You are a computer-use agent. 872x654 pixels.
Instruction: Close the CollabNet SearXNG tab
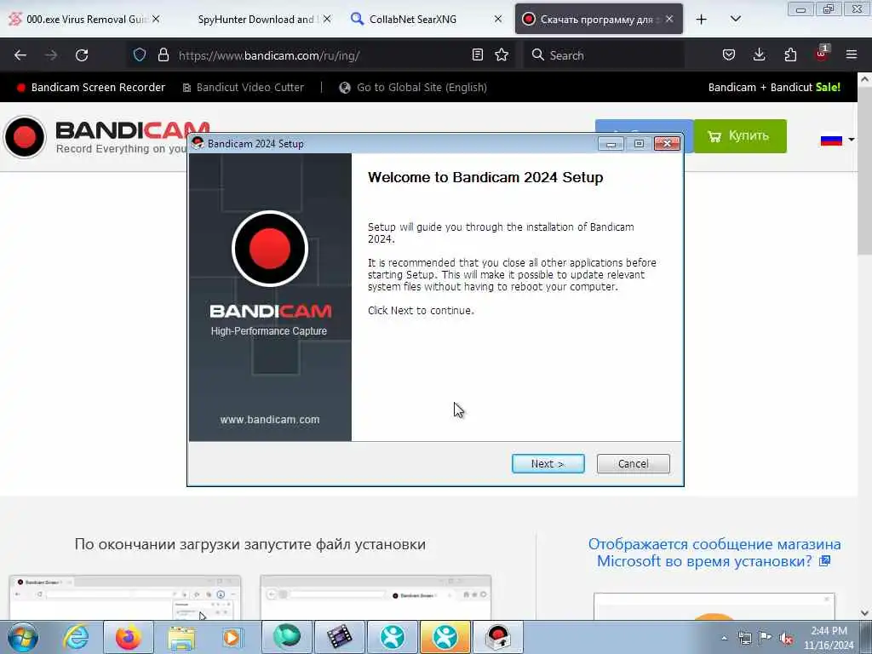[x=497, y=20]
